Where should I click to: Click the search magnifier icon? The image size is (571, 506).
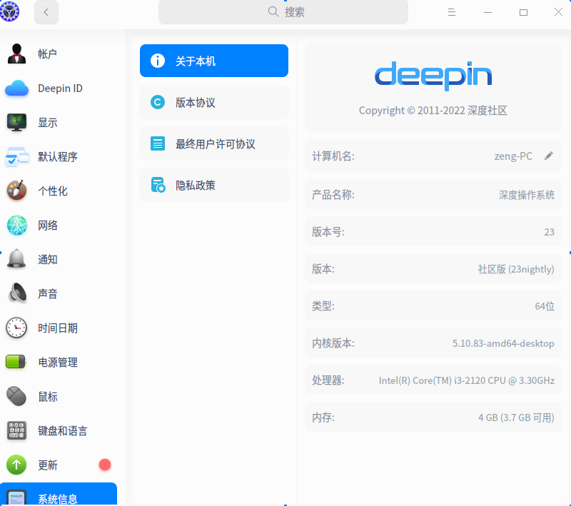(273, 11)
